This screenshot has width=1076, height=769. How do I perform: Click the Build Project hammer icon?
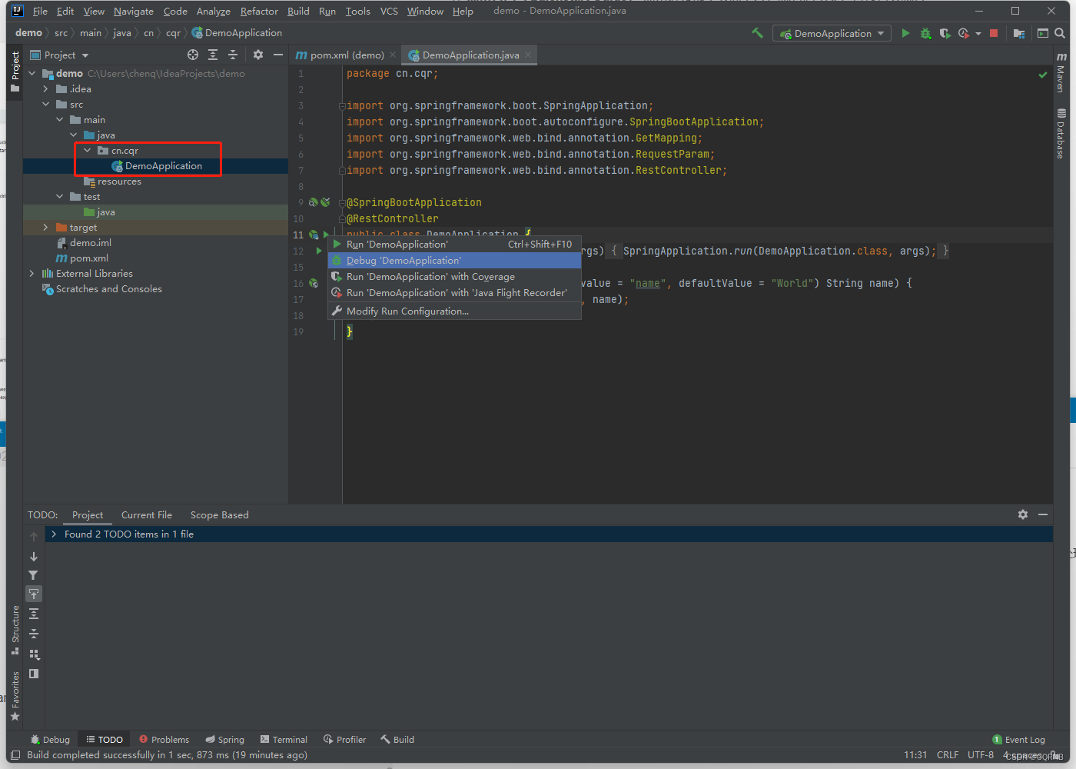coord(757,33)
